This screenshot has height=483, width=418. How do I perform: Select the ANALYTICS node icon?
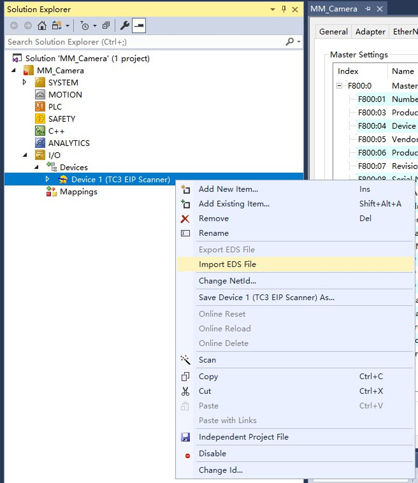40,143
